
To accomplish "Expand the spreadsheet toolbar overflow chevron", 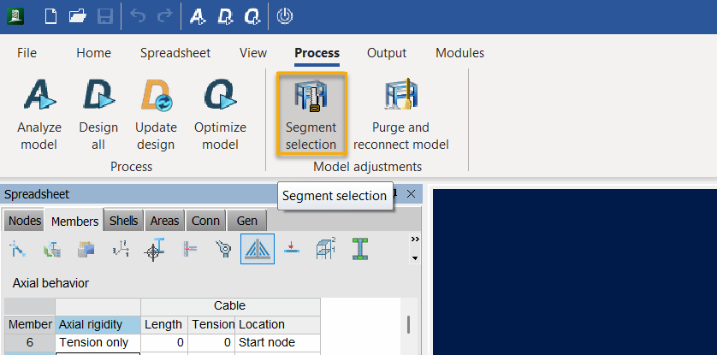I will (x=415, y=240).
